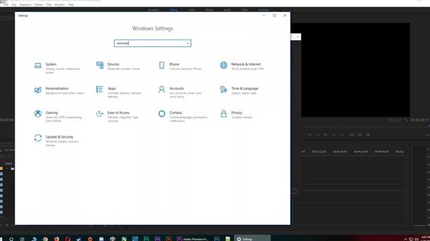Viewport: 430px width, 241px height.
Task: Open the Personalization settings category
Action: click(x=59, y=90)
